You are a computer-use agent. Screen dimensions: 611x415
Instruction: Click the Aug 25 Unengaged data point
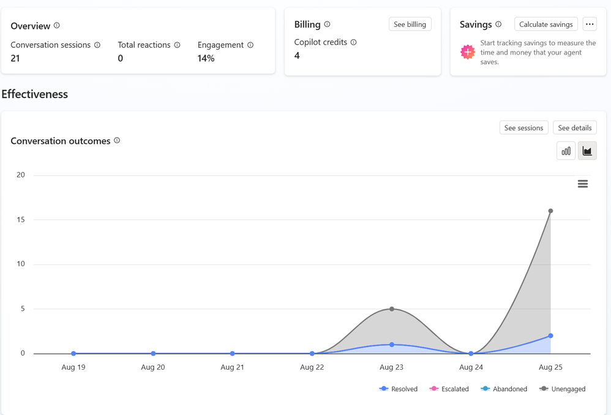tap(550, 211)
